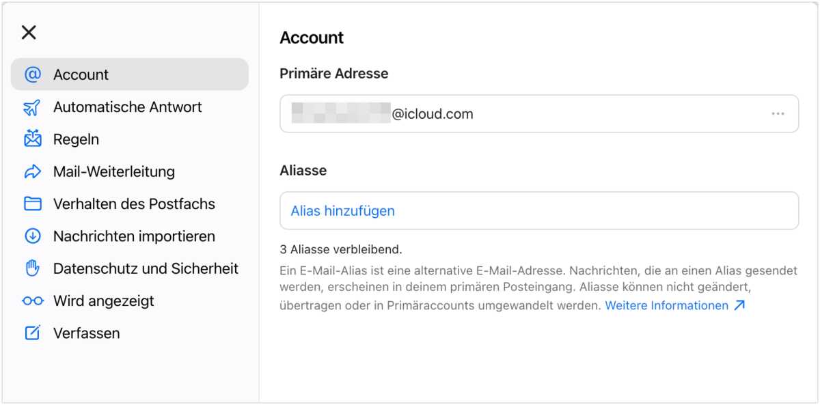
Task: Click the envelope icon for Regeln
Action: tap(32, 139)
